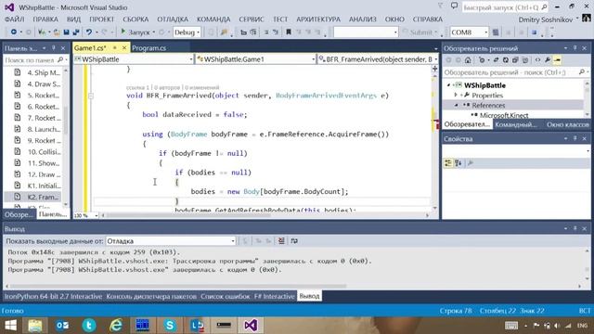594x334 pixels.
Task: Click the Solution Explorer search field
Action: [x=516, y=72]
